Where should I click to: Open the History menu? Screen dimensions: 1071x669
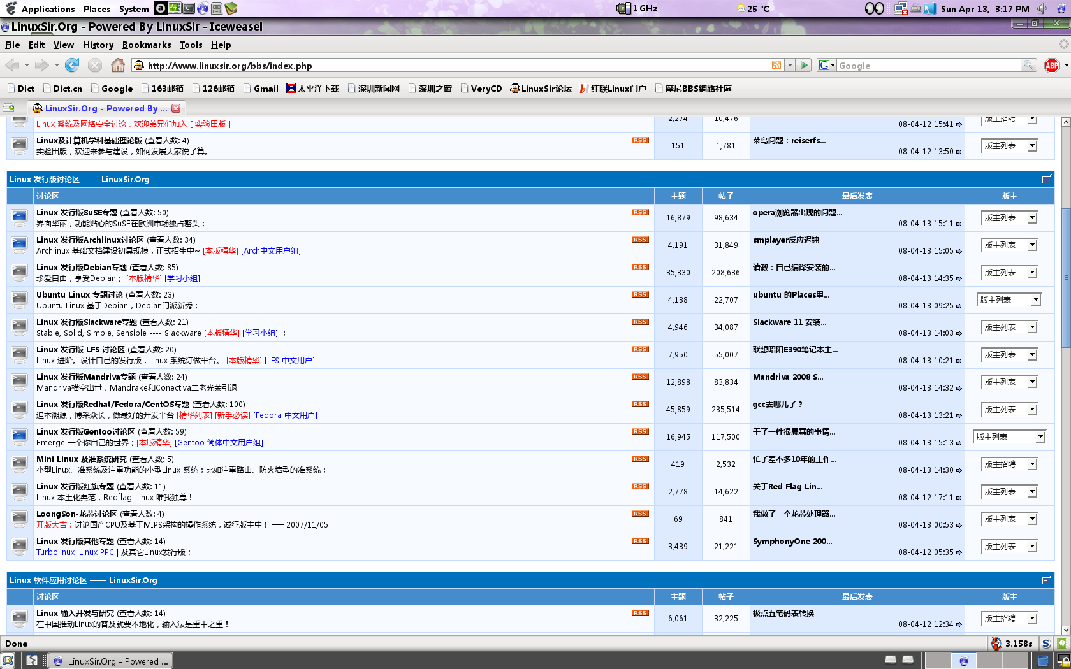coord(98,45)
